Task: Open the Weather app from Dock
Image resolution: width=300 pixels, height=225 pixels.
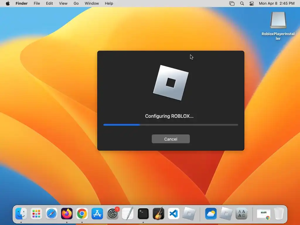Action: (211, 214)
